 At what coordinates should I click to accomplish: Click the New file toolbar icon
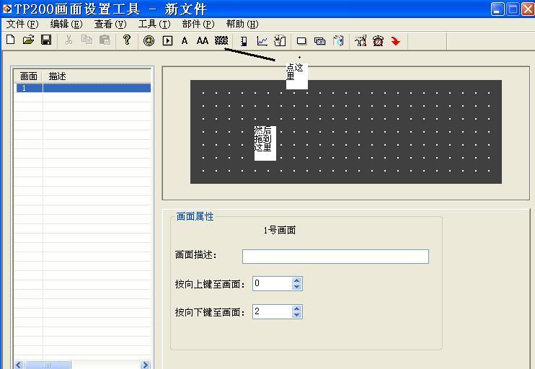(x=11, y=40)
